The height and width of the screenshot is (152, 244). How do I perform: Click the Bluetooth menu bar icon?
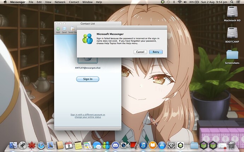coord(174,2)
